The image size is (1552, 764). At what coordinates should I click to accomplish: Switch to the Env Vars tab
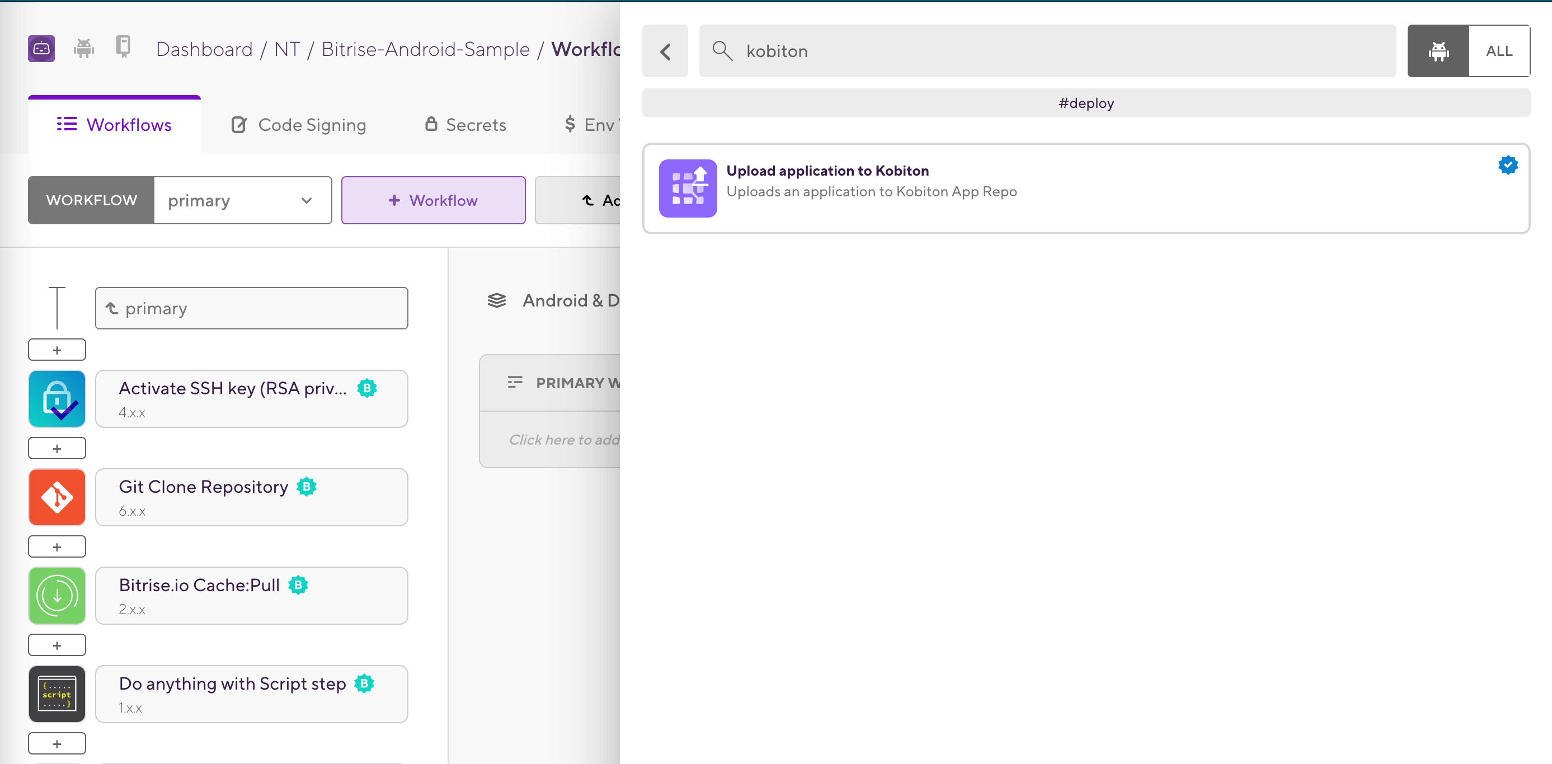(591, 125)
